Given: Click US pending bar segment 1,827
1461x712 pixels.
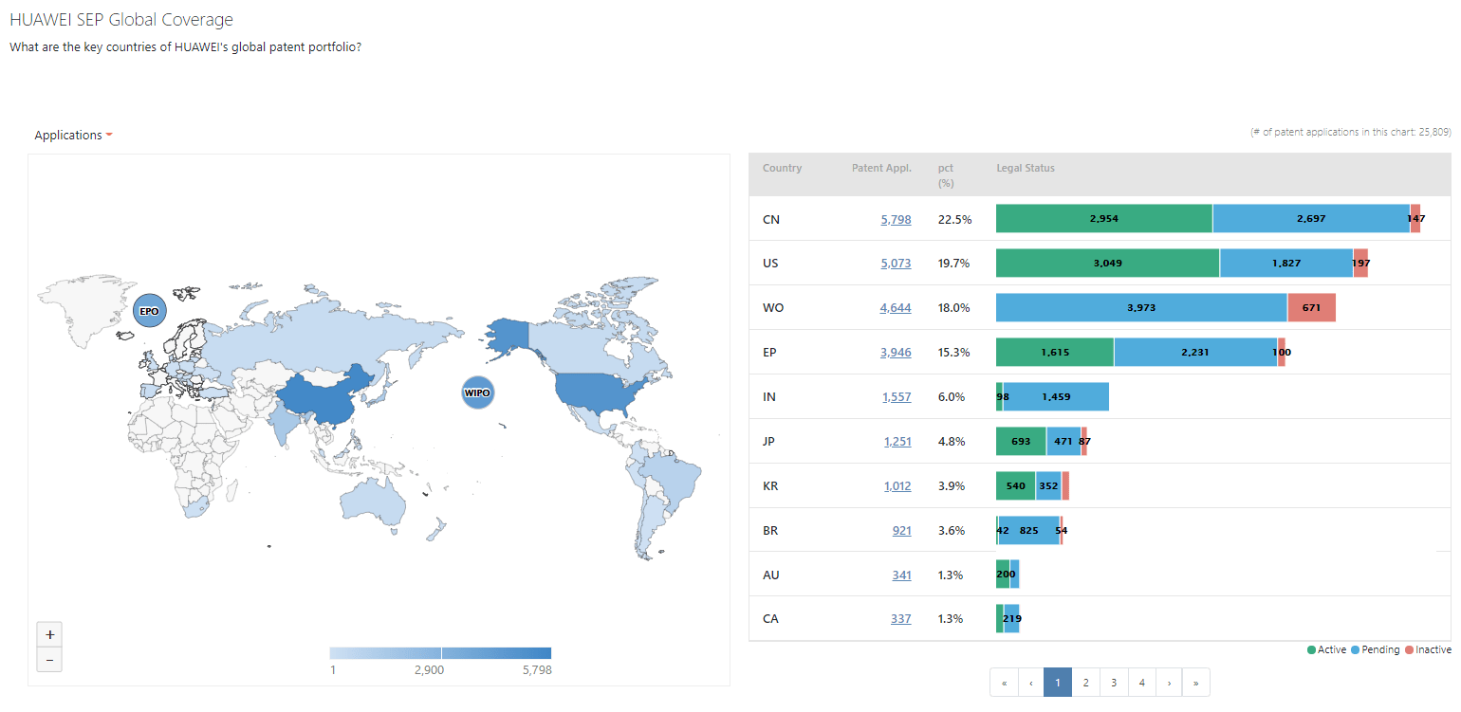Looking at the screenshot, I should (1286, 263).
